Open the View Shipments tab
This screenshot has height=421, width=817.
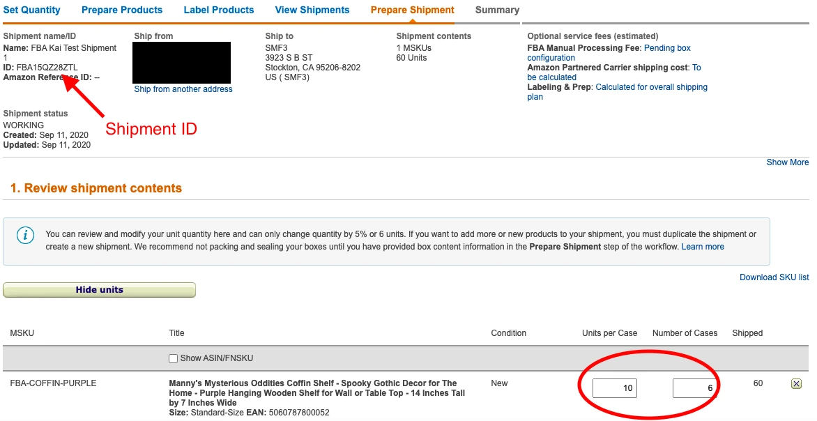(312, 10)
